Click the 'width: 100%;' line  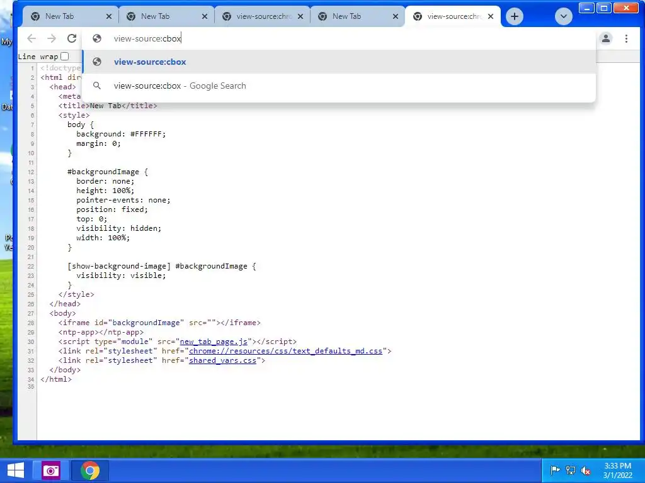[103, 238]
